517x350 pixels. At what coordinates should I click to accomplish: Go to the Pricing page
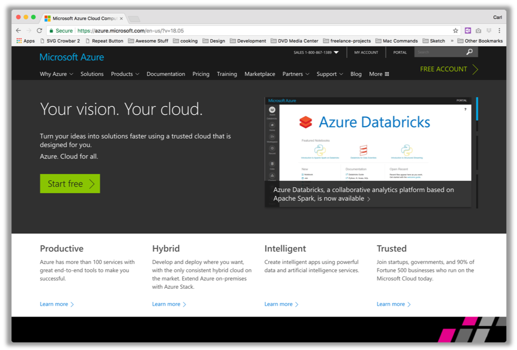(201, 74)
